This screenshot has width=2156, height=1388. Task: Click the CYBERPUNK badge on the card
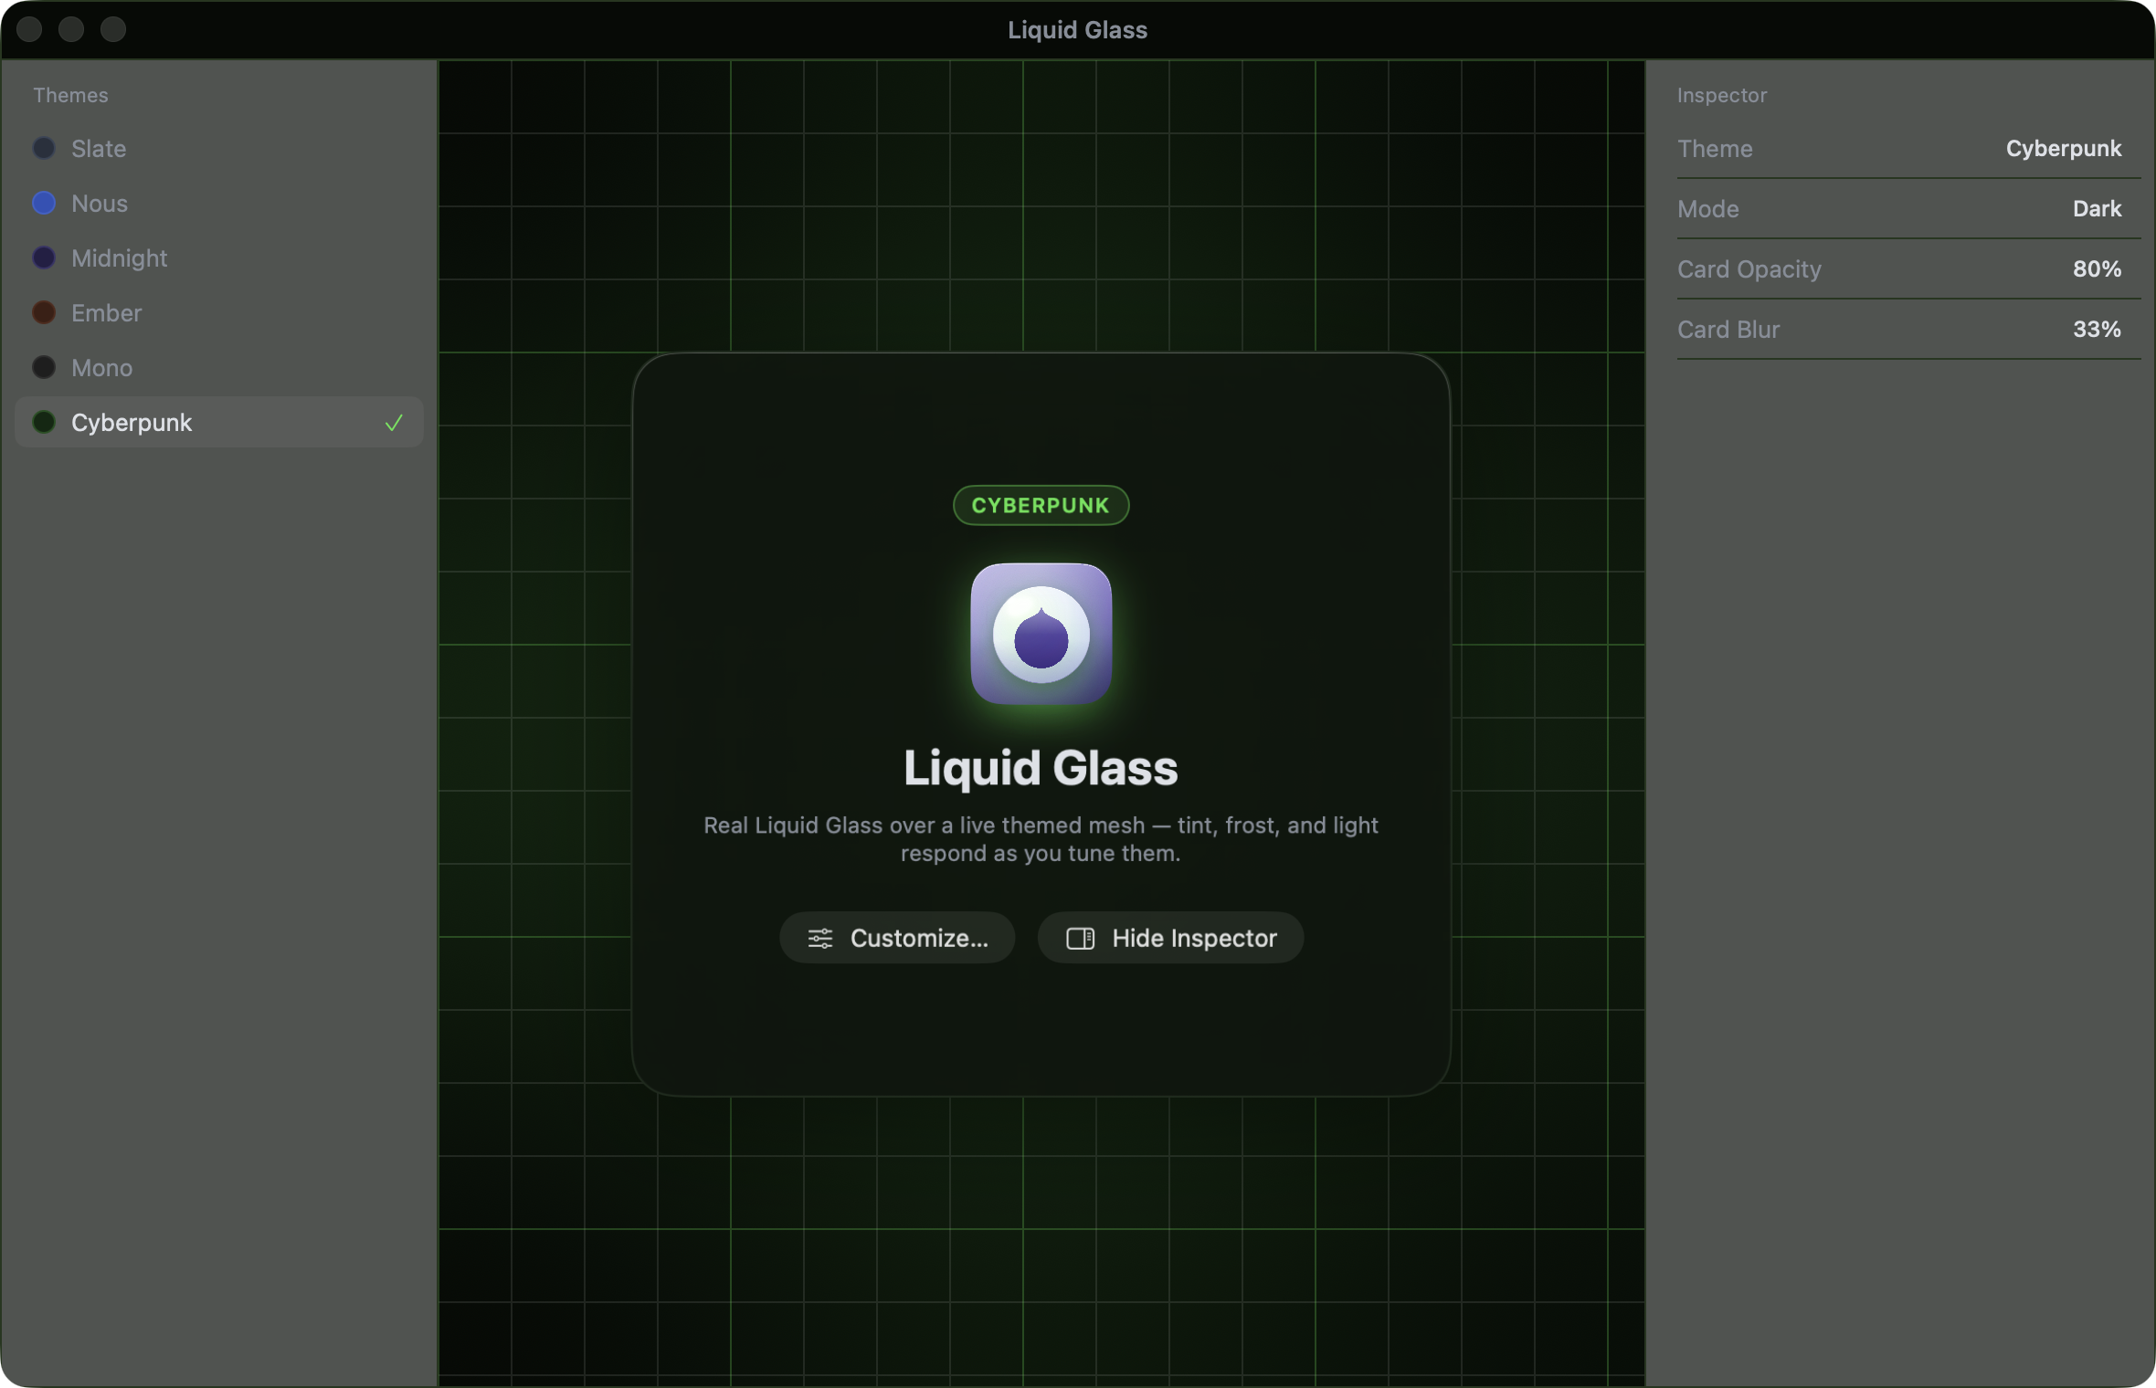click(1041, 505)
